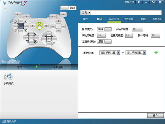Select 高级设置 tab
Image resolution: width=165 pixels, height=124 pixels.
(114, 19)
